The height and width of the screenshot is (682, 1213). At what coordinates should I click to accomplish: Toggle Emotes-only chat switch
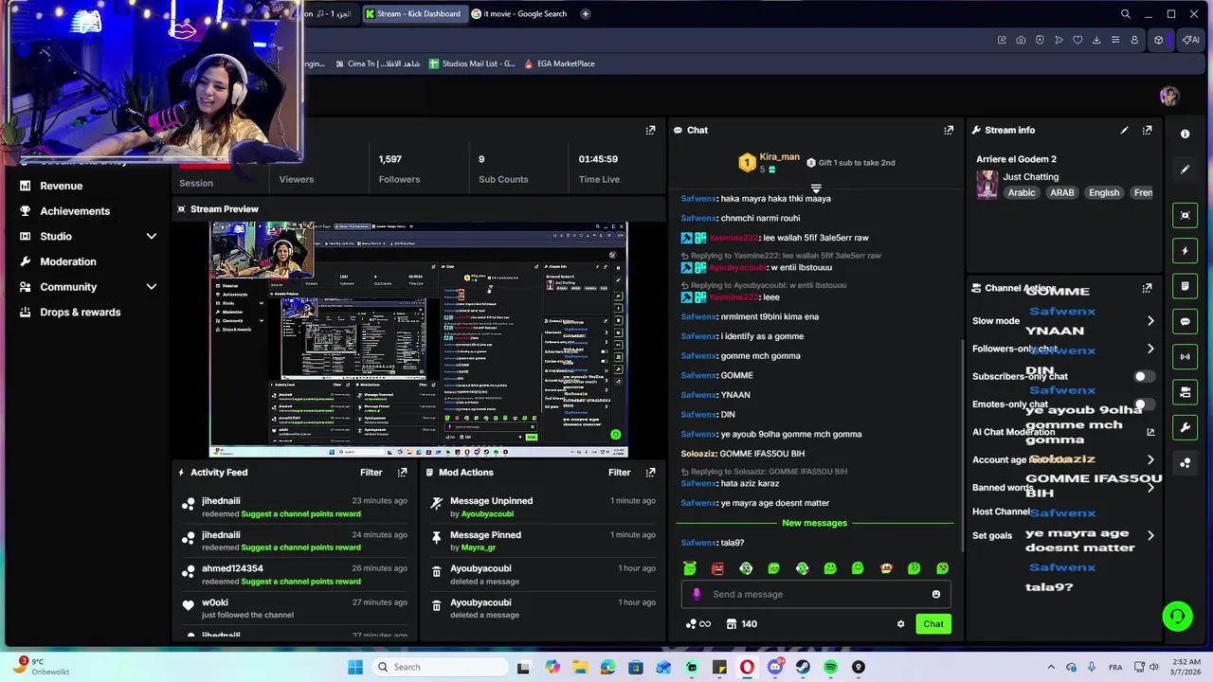click(1144, 404)
